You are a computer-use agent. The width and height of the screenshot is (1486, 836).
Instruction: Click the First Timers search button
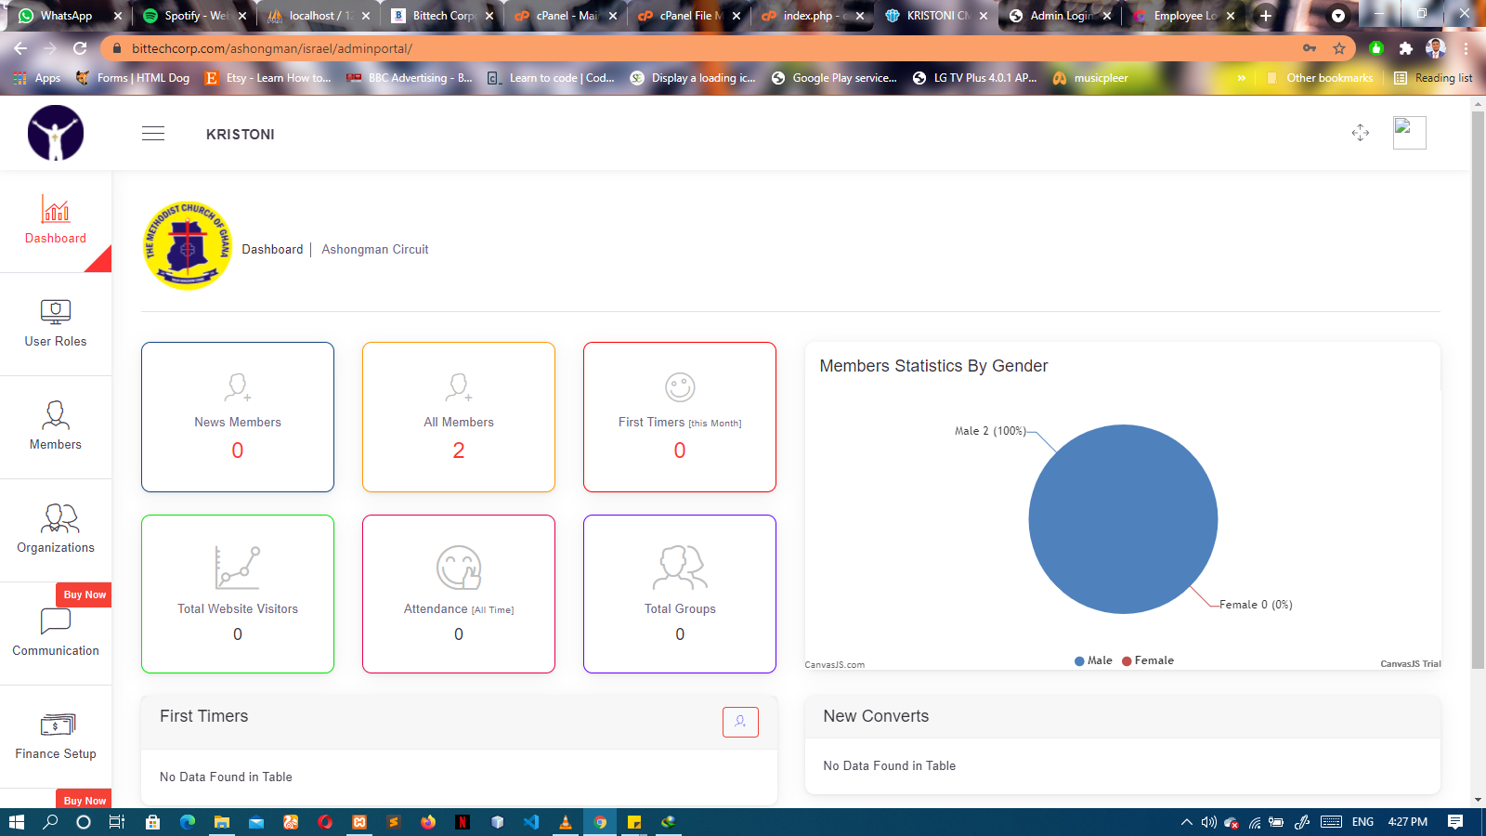[740, 722]
